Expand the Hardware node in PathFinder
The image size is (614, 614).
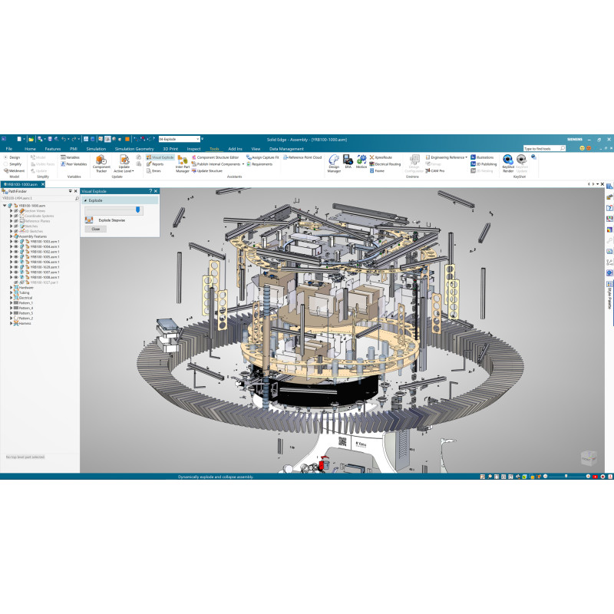pyautogui.click(x=12, y=287)
